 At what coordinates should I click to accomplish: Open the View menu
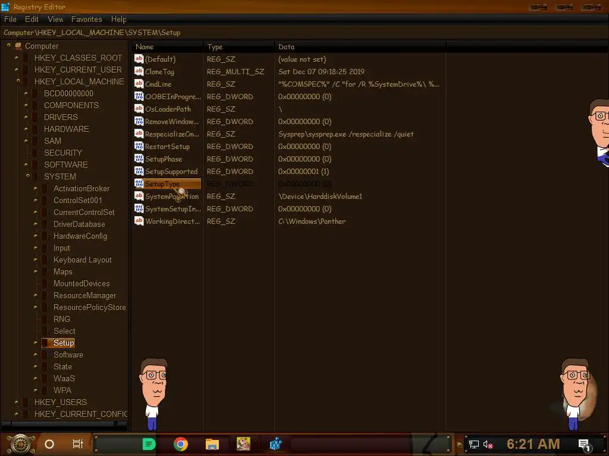coord(55,20)
